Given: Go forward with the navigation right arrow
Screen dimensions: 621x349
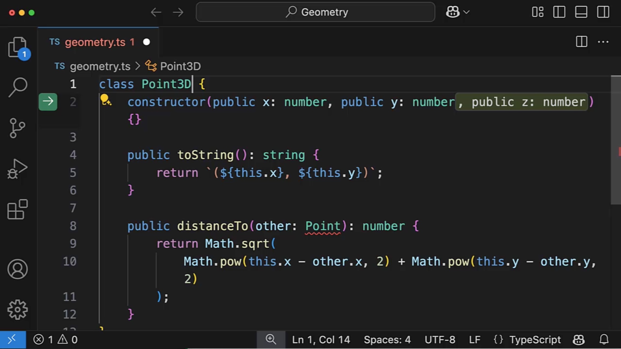Looking at the screenshot, I should (x=178, y=12).
